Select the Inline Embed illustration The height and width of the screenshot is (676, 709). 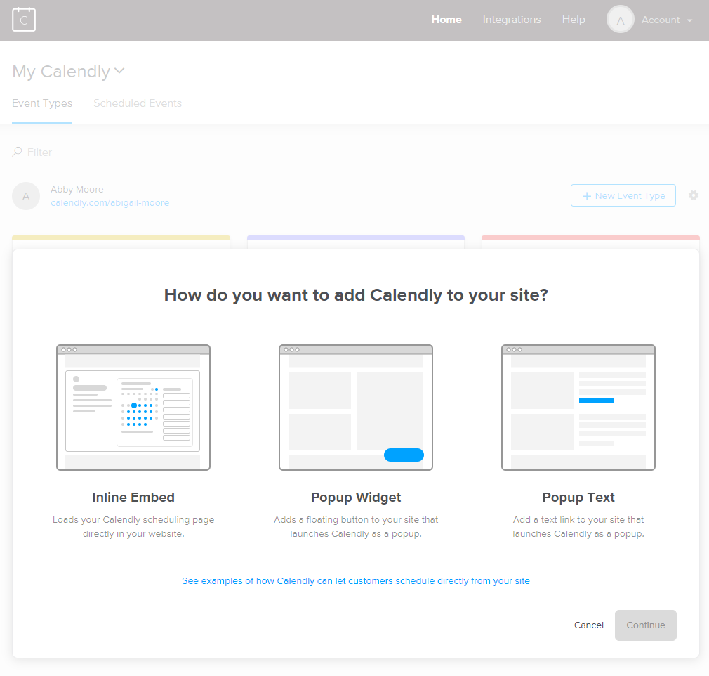(x=133, y=408)
